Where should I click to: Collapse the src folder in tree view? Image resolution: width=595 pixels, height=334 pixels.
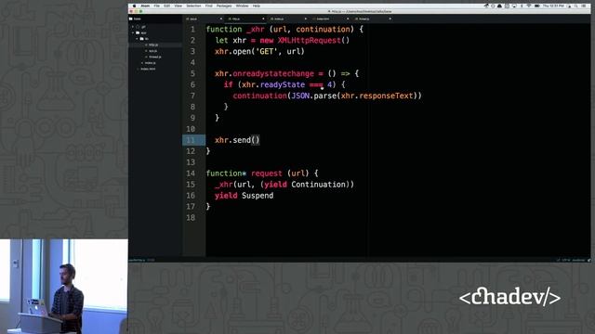133,33
